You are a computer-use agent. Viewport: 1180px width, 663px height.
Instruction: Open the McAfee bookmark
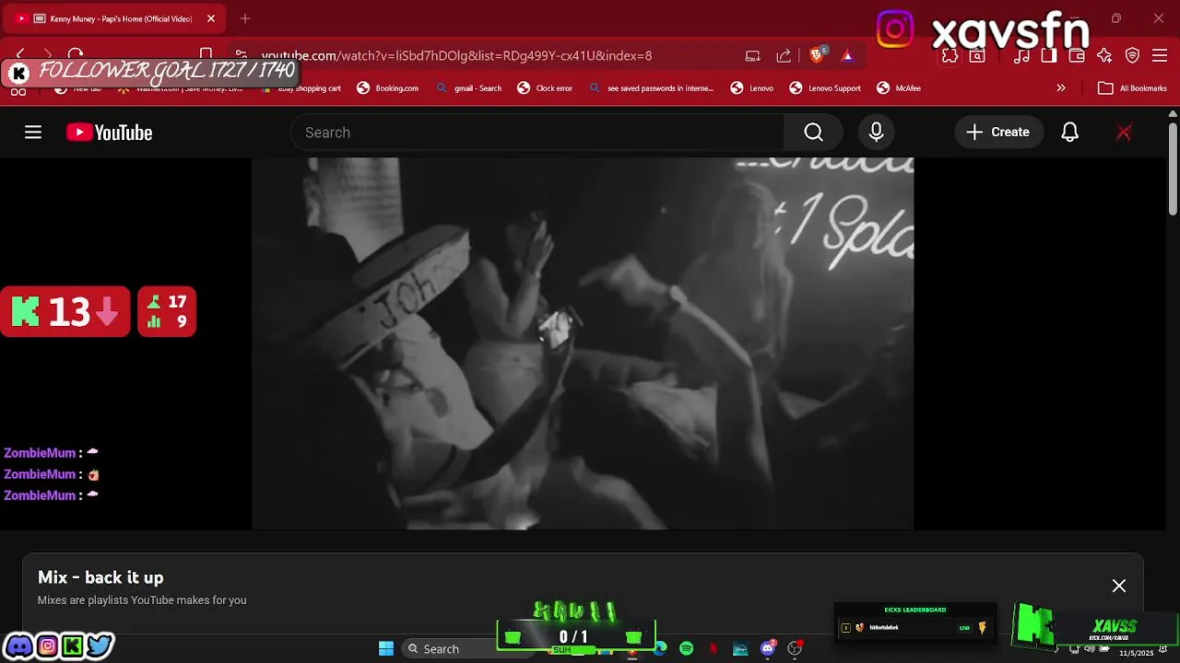click(899, 88)
